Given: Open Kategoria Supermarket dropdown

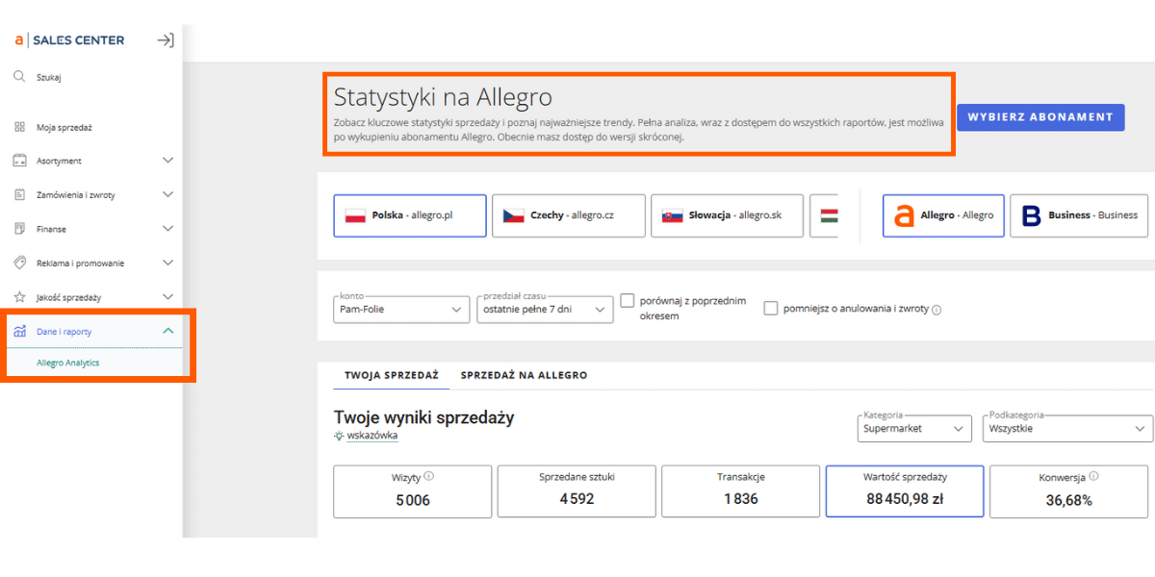Looking at the screenshot, I should tap(914, 428).
